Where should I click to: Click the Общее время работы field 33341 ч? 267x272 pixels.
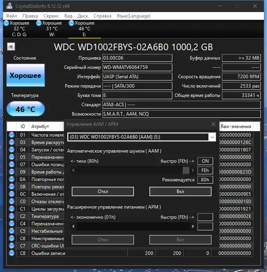[241, 95]
